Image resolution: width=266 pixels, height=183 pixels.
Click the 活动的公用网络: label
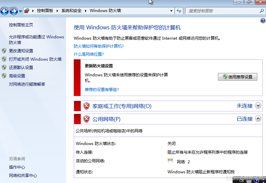coord(90,161)
